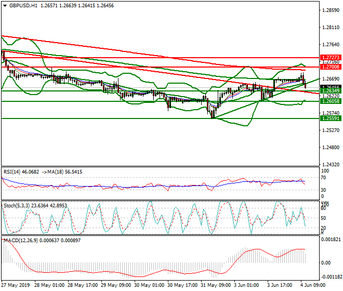Select the red 1.27273 resistance price label
The width and height of the screenshot is (343, 291).
point(331,58)
